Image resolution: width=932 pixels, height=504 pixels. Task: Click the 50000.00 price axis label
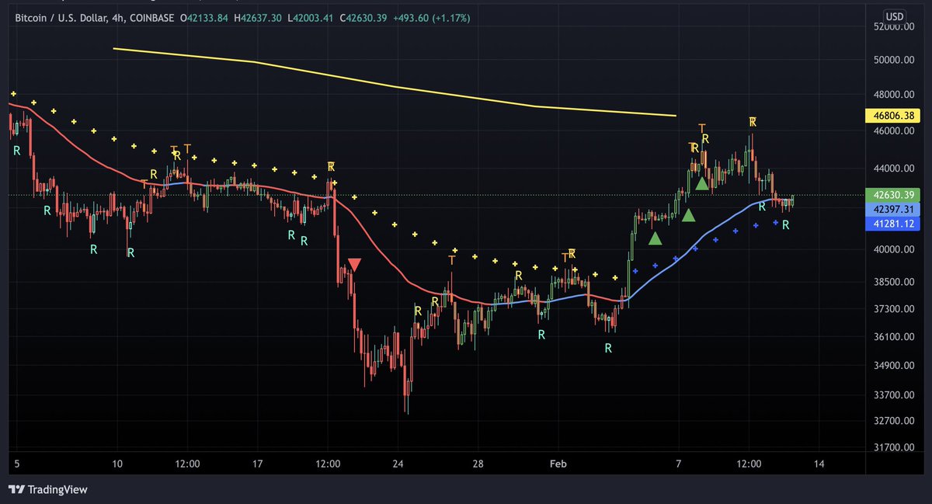tap(892, 60)
